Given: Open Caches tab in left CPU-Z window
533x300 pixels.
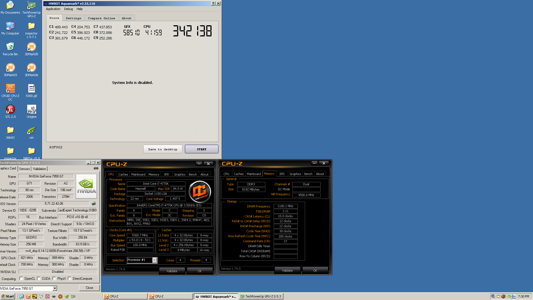Looking at the screenshot, I should pyautogui.click(x=123, y=174).
